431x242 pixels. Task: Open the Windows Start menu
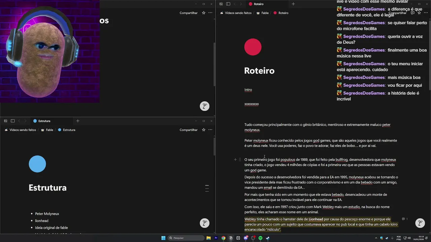click(x=163, y=238)
